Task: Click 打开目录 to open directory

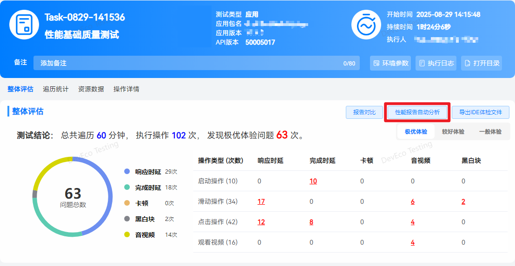Action: (x=482, y=63)
